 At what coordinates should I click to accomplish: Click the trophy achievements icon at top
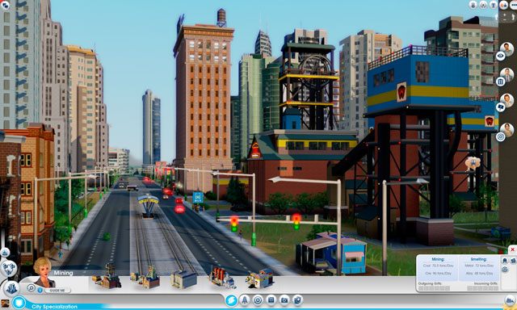[494, 5]
